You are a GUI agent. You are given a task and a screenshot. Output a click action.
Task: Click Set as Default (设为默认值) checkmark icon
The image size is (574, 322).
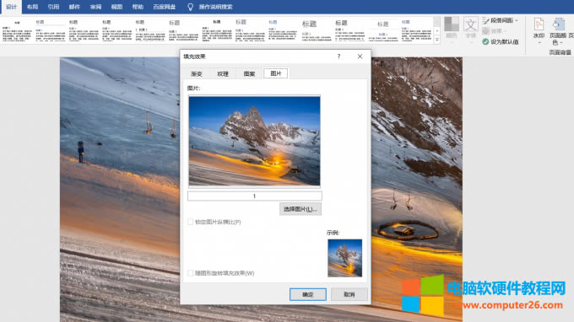[485, 41]
